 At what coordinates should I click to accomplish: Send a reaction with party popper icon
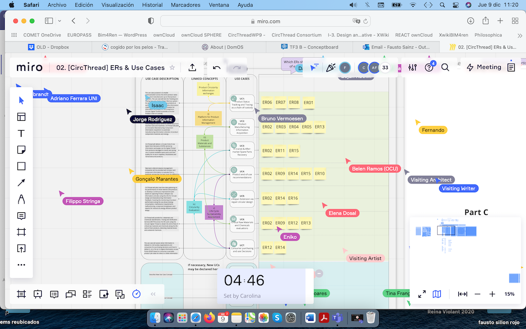pyautogui.click(x=330, y=67)
